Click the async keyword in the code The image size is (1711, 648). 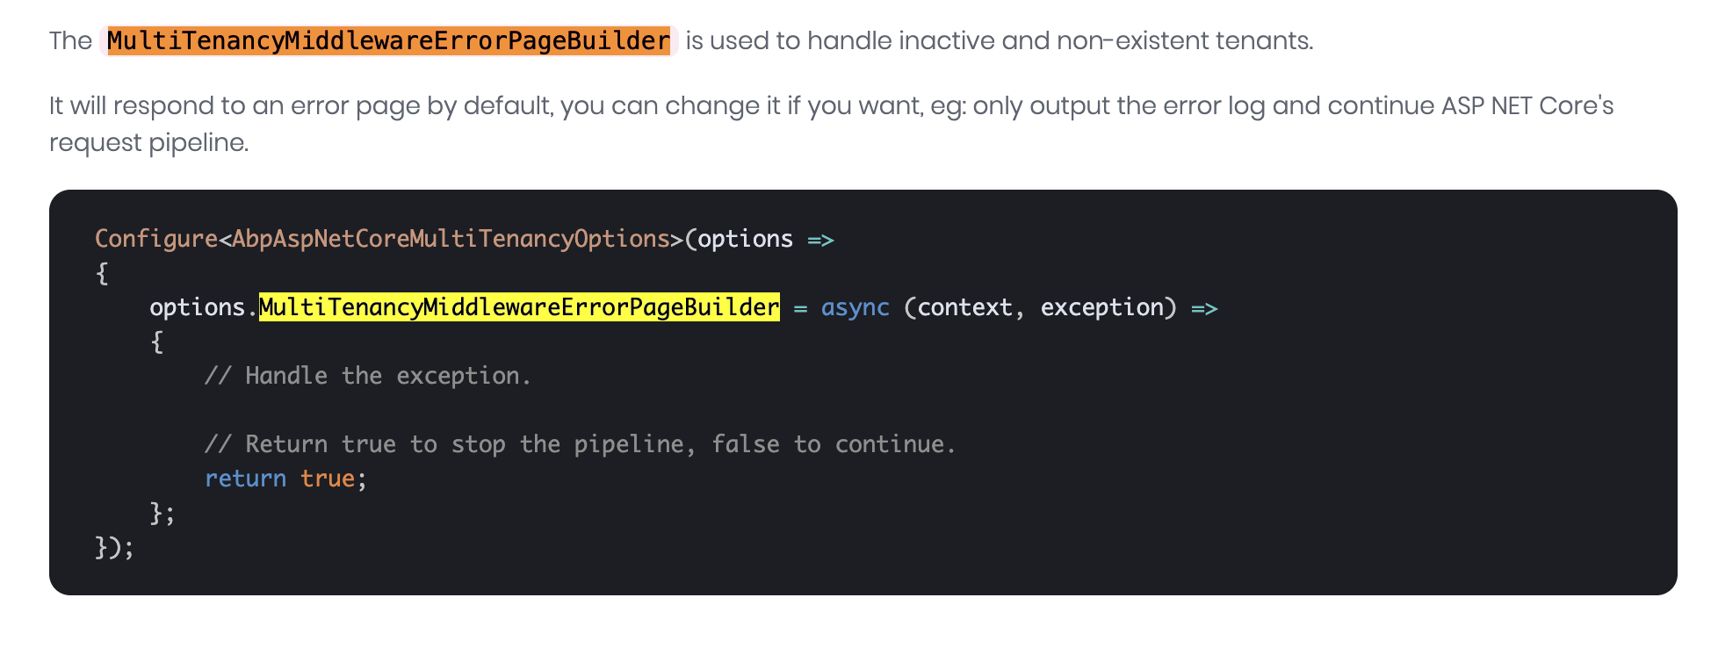[855, 307]
